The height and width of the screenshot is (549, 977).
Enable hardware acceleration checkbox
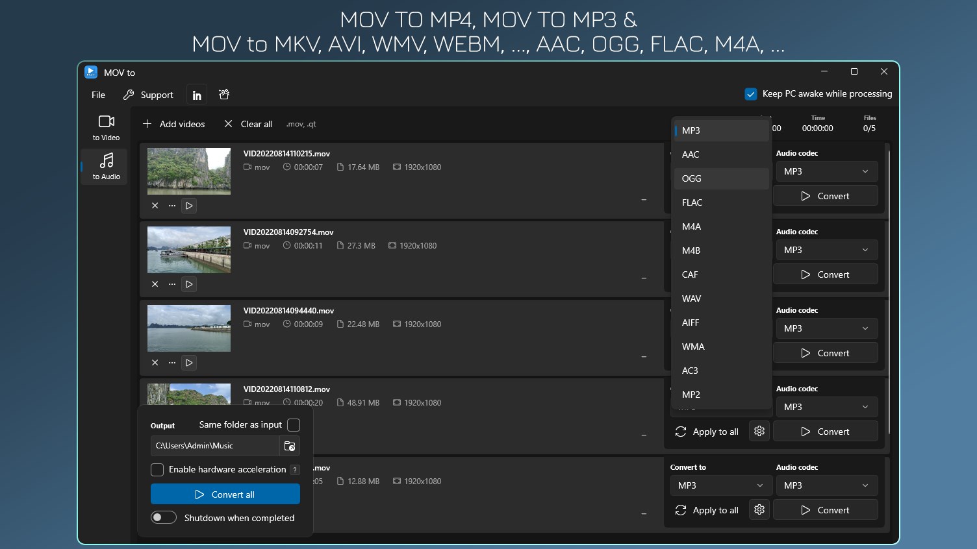[157, 469]
